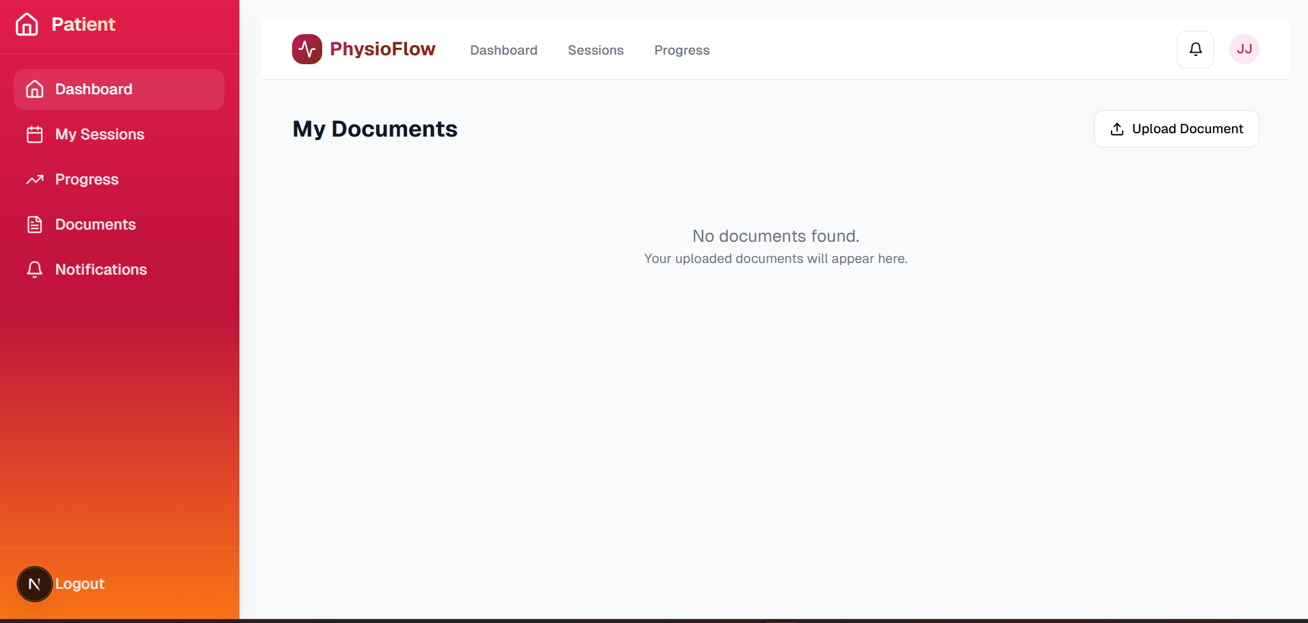Viewport: 1308px width, 623px height.
Task: Click the calendar icon beside My Sessions
Action: pyautogui.click(x=35, y=135)
